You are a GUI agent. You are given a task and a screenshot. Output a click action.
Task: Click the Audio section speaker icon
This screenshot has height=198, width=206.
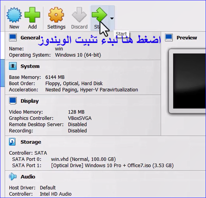(13, 177)
